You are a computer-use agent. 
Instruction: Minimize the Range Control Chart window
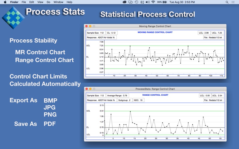coord(91,89)
